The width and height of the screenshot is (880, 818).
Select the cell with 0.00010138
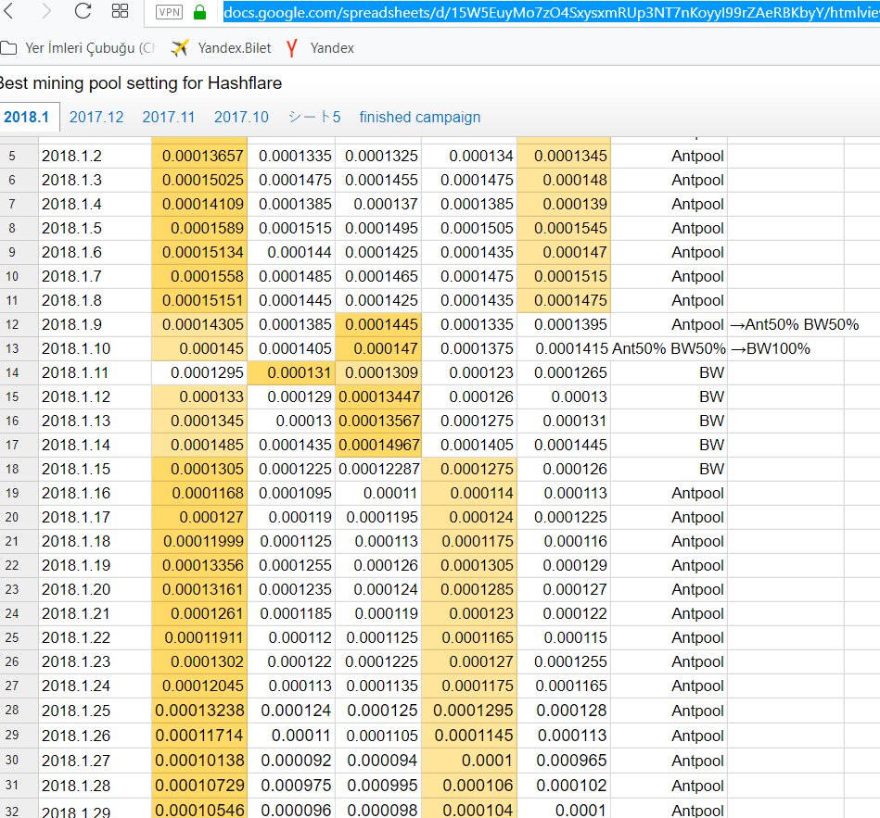[x=199, y=761]
